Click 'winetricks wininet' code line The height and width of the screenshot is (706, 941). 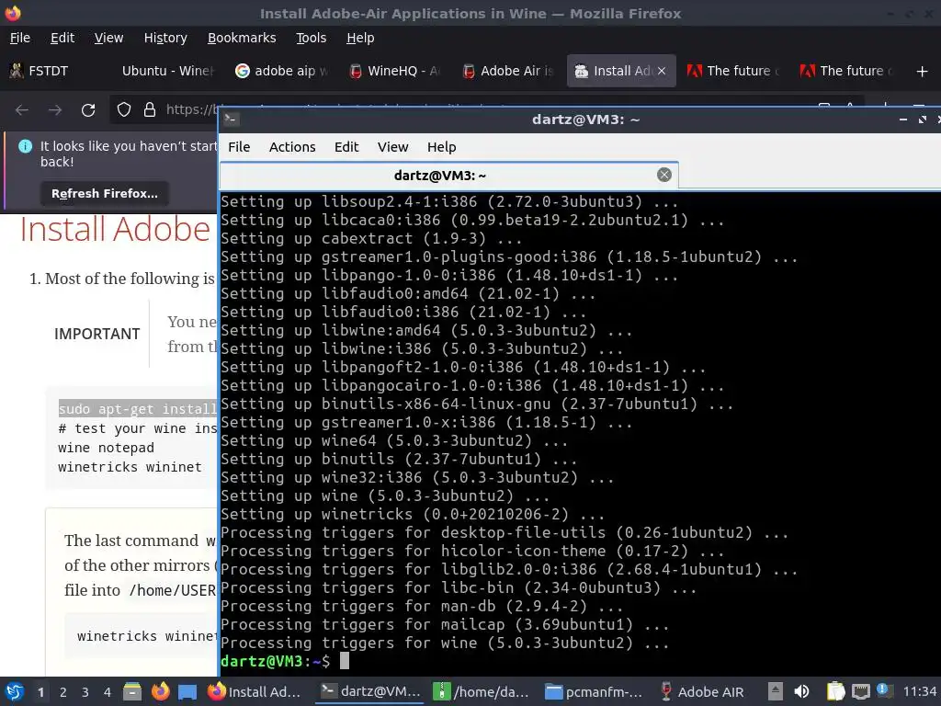tap(130, 467)
